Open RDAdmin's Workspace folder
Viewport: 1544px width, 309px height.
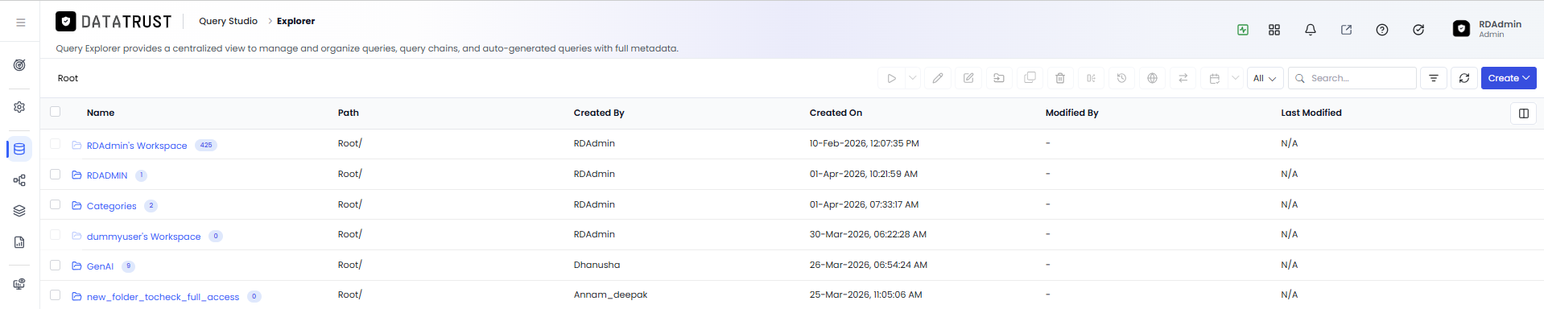tap(137, 146)
